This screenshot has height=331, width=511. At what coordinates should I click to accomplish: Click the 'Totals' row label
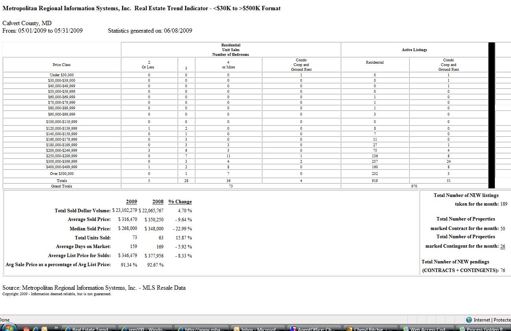62,181
